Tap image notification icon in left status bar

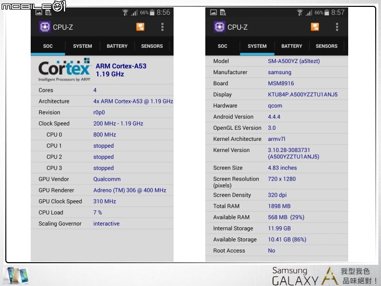tap(39, 12)
